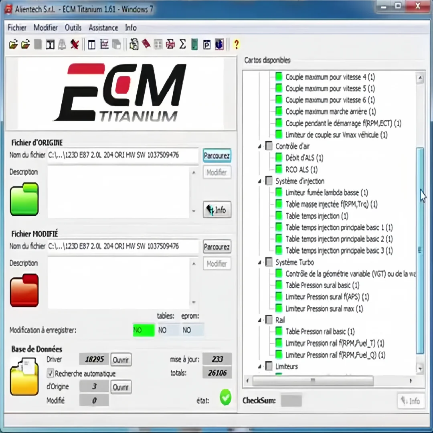
Task: Open an original file from the toolbar
Action: [13, 45]
